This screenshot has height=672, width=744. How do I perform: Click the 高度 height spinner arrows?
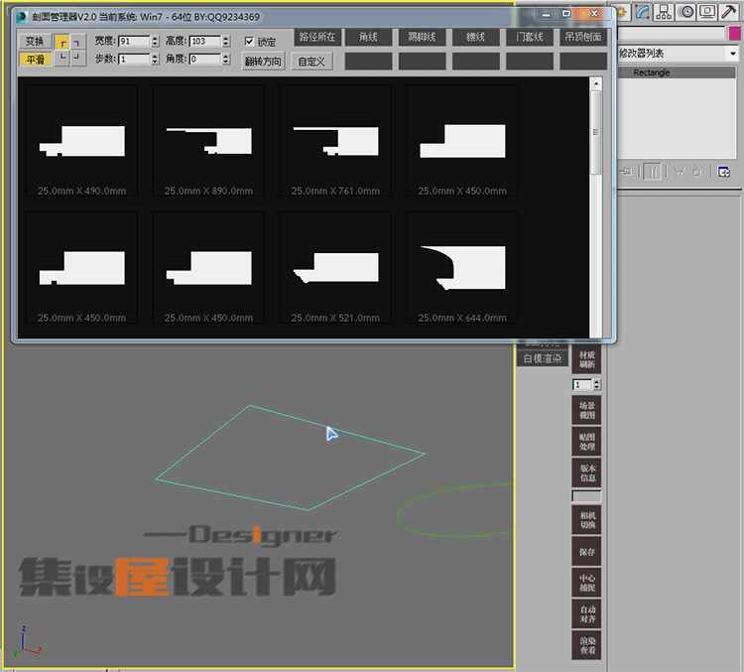(x=226, y=42)
